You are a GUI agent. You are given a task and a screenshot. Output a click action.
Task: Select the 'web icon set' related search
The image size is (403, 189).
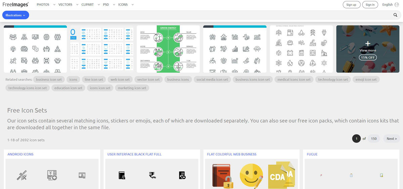point(120,80)
